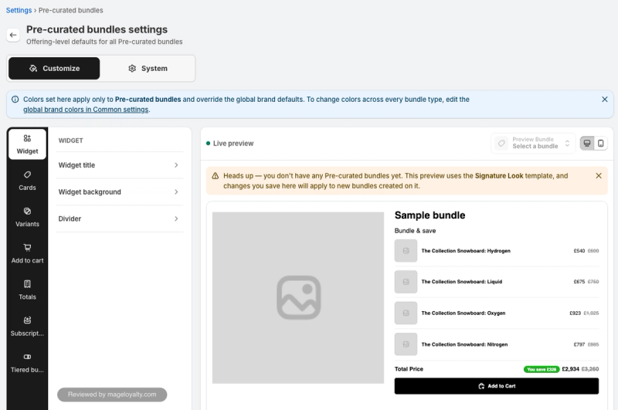Click the Oxygen snowboard thumbnail
The width and height of the screenshot is (618, 410).
[406, 313]
